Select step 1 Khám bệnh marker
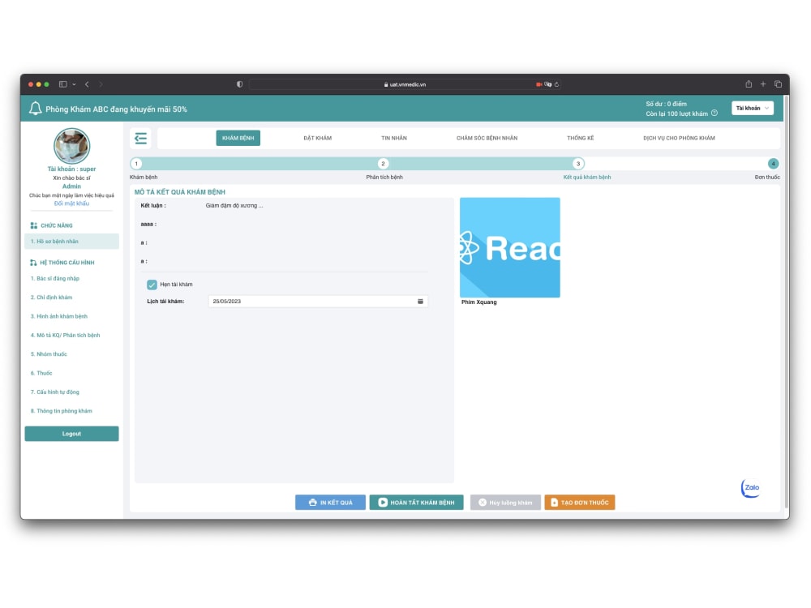811x608 pixels. coord(136,164)
